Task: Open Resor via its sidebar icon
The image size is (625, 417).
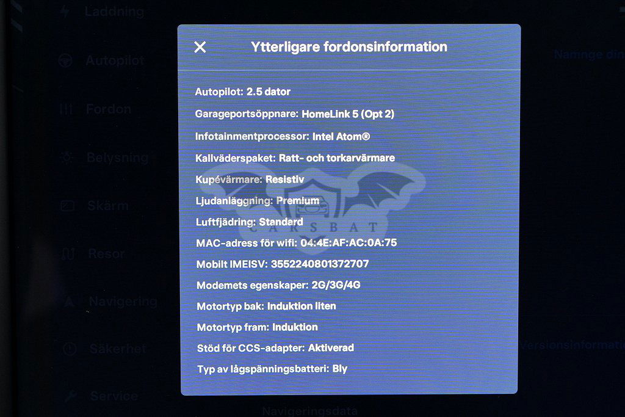Action: point(68,253)
